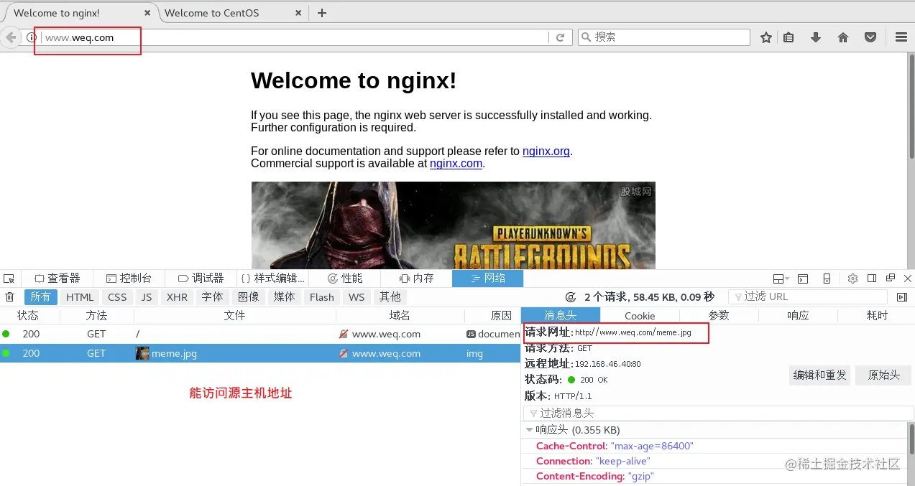Collapse the 响应头 response headers section
Image resolution: width=915 pixels, height=486 pixels.
coord(530,429)
